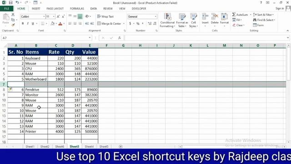Open the FILE tab

[7, 9]
